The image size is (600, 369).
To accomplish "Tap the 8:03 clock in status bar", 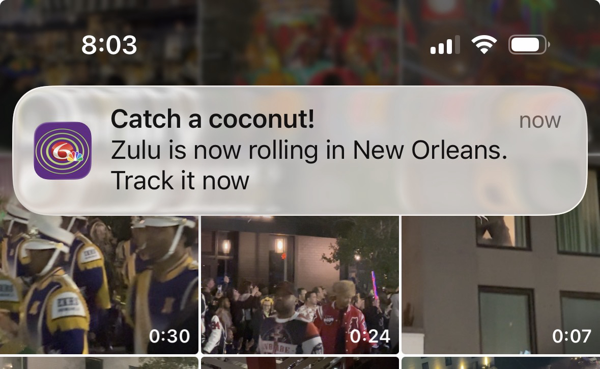I will [x=109, y=45].
